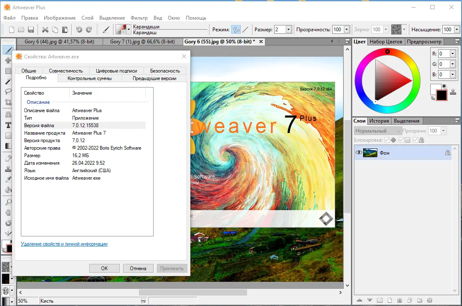Pick the Eyedropper tool
The image size is (462, 306).
point(8,179)
